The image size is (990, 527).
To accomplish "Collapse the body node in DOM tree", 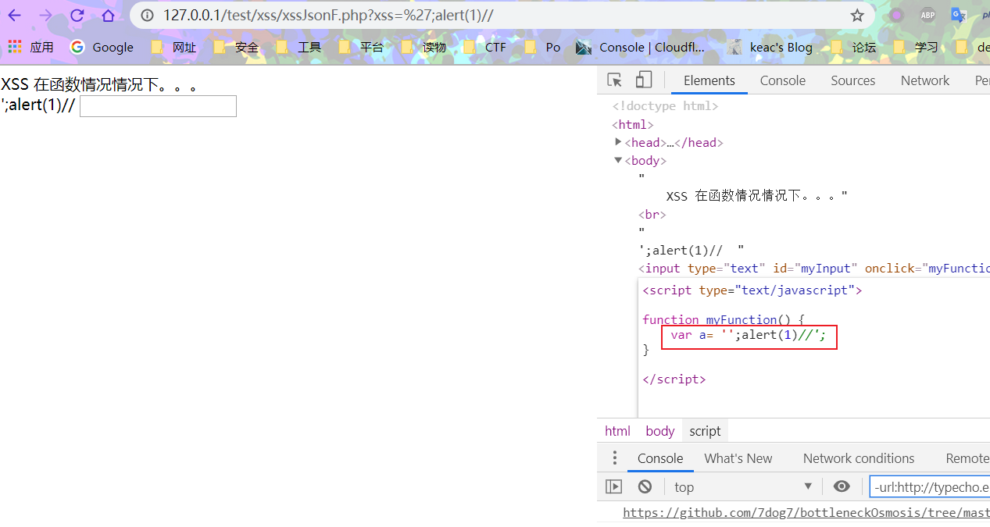I will coord(618,160).
